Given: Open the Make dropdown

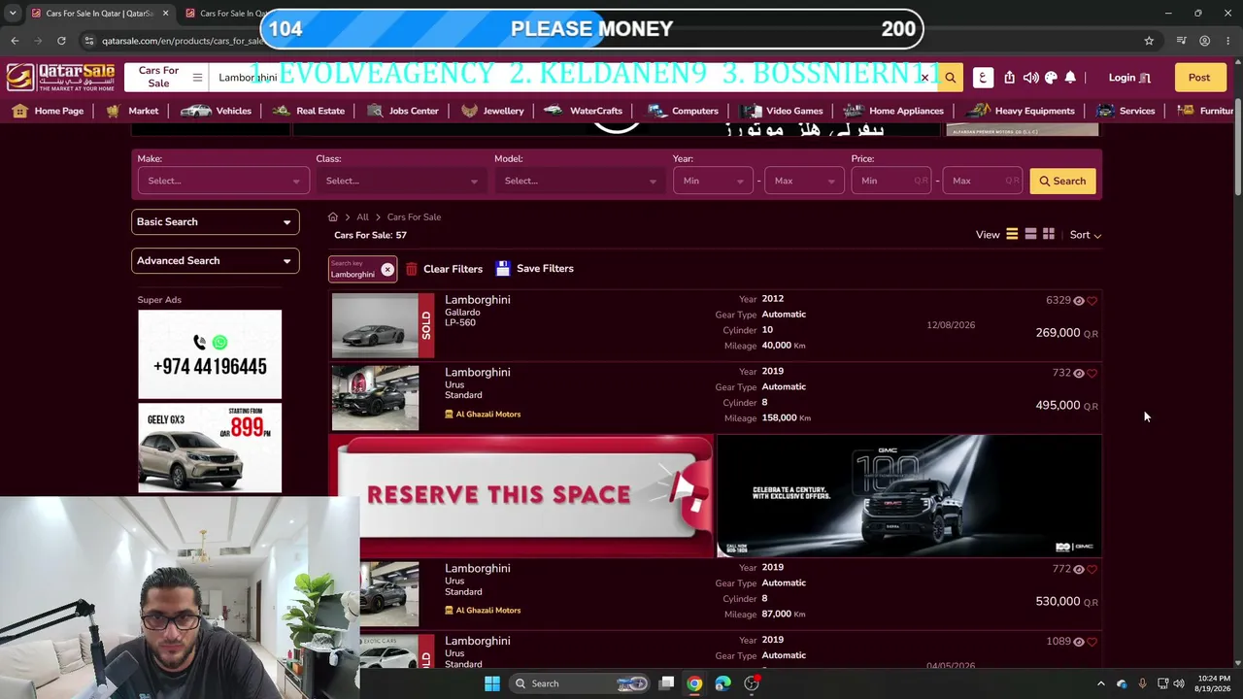Looking at the screenshot, I should (x=222, y=181).
